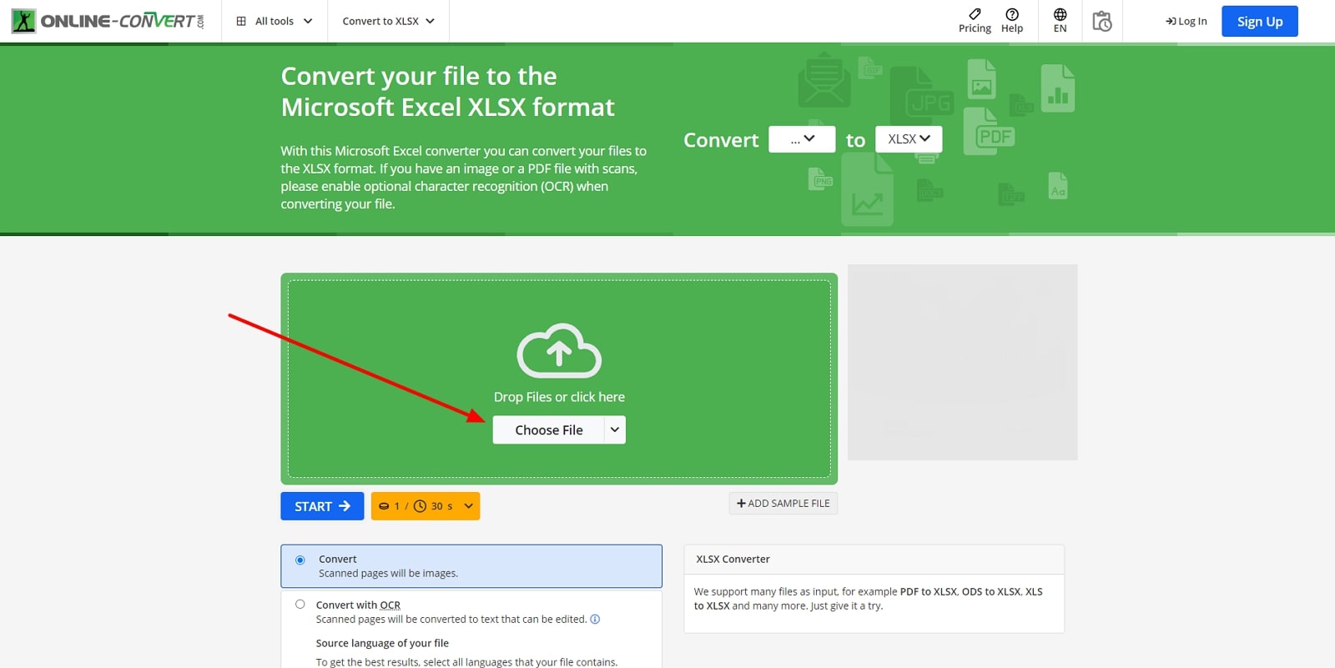Click the Online-Convert logo
1335x668 pixels.
108,21
